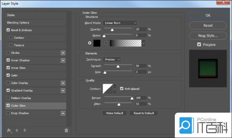Click the plus icon next to Drop Shadow
This screenshot has width=232, height=138.
(x=63, y=113)
